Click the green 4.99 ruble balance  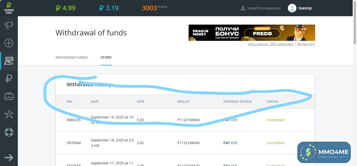65,8
